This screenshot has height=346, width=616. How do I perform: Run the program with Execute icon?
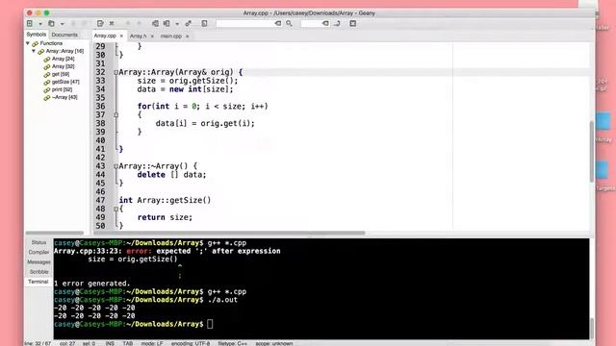[x=189, y=23]
